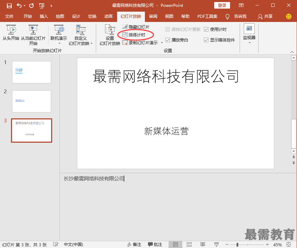Redo the last action

[x=32, y=5]
